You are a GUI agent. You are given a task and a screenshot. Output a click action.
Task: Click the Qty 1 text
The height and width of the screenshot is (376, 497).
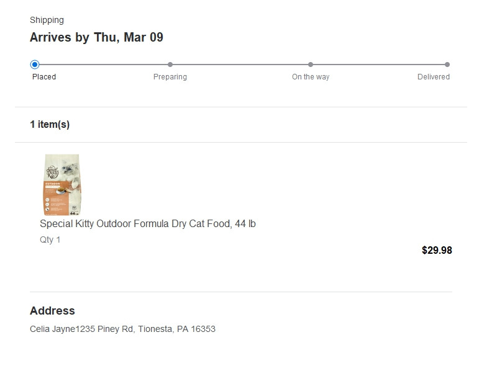(x=50, y=239)
